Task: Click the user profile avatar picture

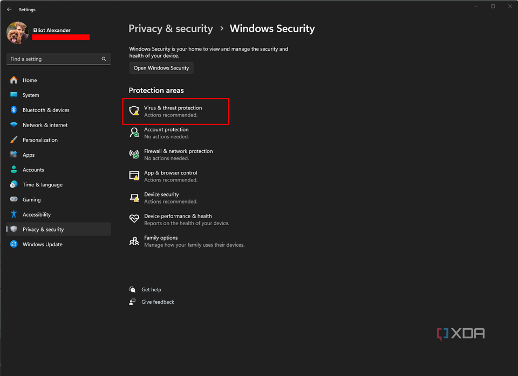Action: [x=17, y=33]
